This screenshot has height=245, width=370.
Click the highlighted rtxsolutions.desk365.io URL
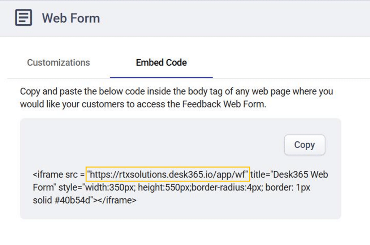(168, 175)
